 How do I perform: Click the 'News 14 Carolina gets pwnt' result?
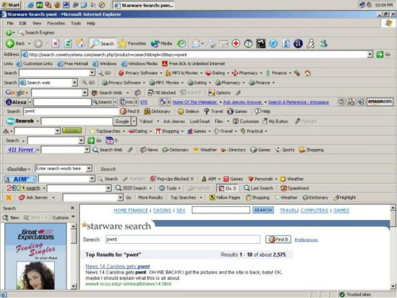click(x=118, y=266)
